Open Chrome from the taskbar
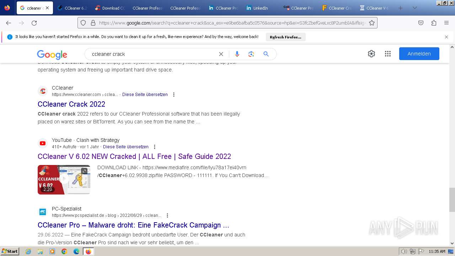The height and width of the screenshot is (256, 455). tap(64, 251)
